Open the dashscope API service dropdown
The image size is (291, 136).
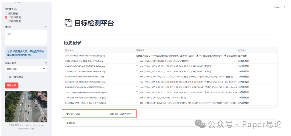tap(26, 69)
